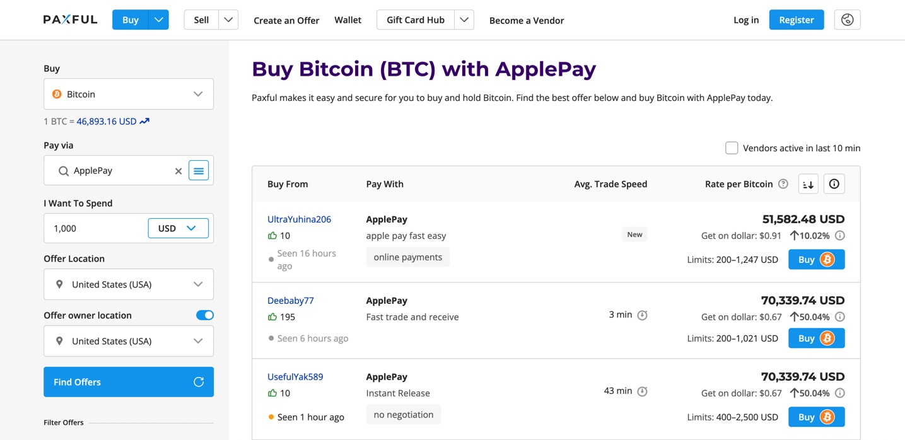Click the Find Offers button
Viewport: 905px width, 440px height.
[x=129, y=382]
